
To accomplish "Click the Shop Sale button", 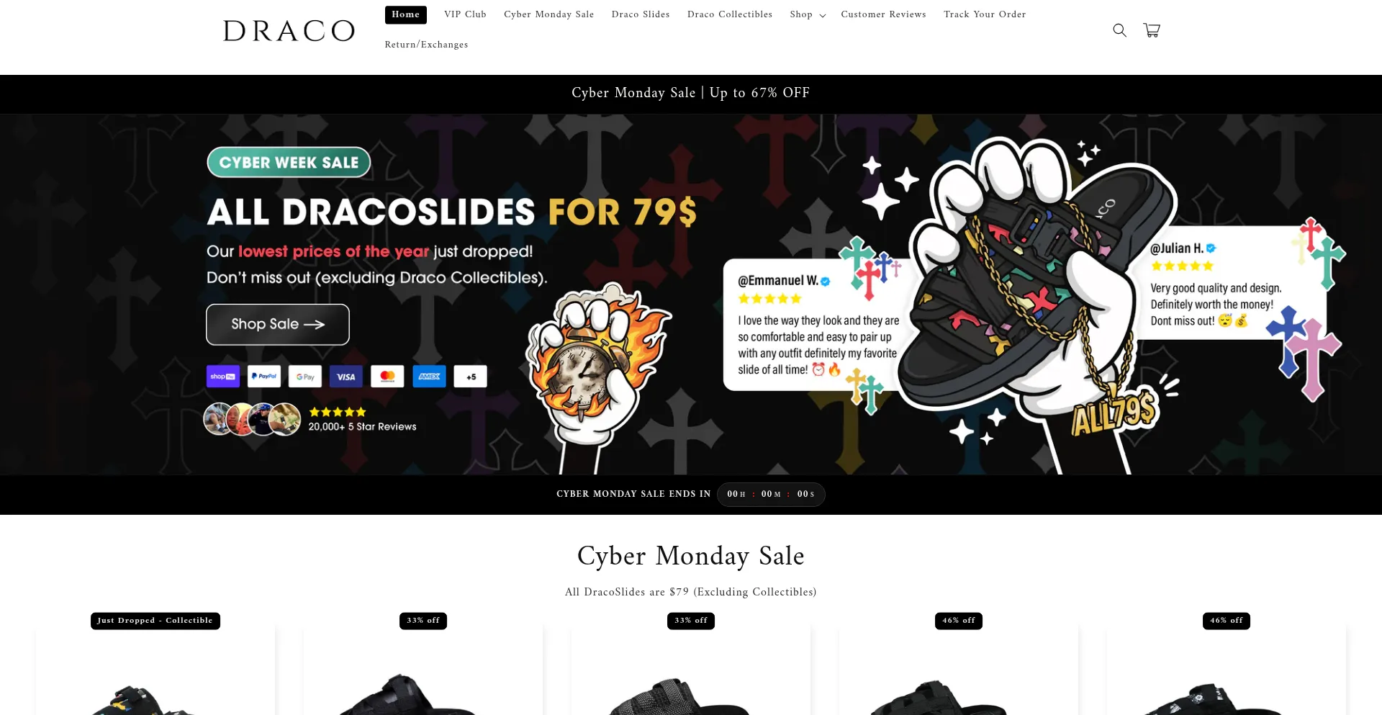I will [278, 324].
